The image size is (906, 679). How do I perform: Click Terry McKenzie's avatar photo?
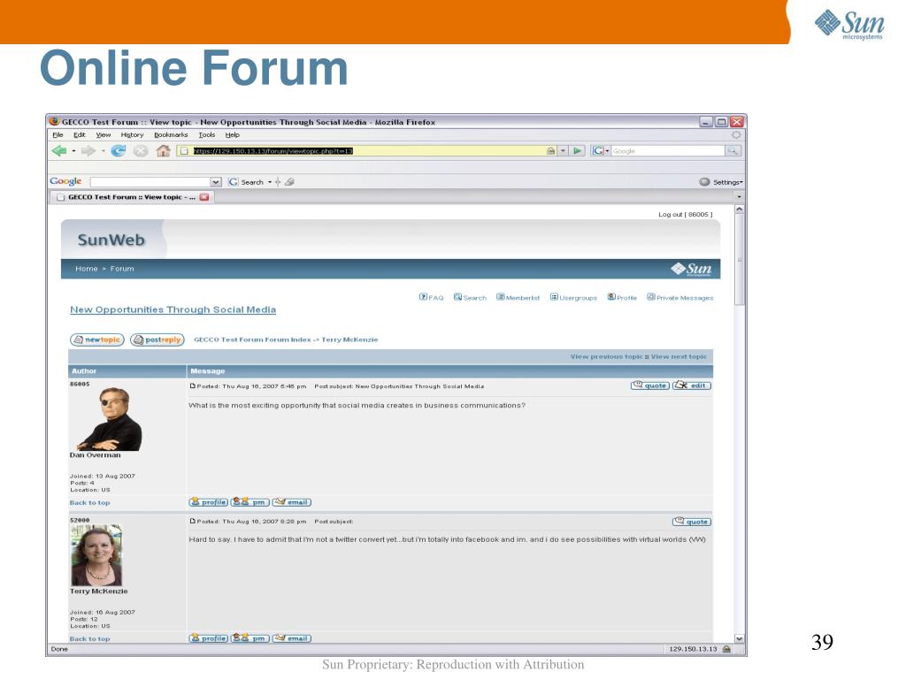pyautogui.click(x=96, y=555)
